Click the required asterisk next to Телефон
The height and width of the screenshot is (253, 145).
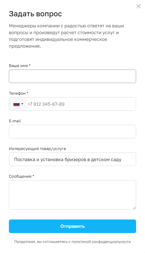click(28, 93)
